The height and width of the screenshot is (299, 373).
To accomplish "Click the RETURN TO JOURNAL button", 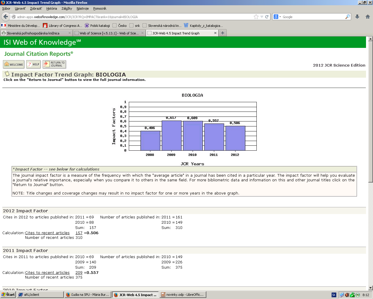I will pyautogui.click(x=54, y=64).
